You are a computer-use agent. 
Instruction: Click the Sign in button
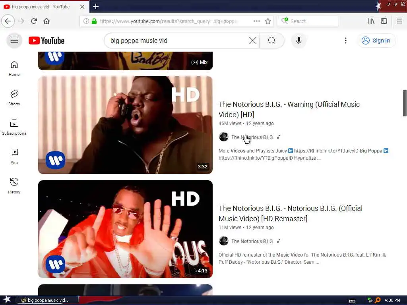pos(376,41)
